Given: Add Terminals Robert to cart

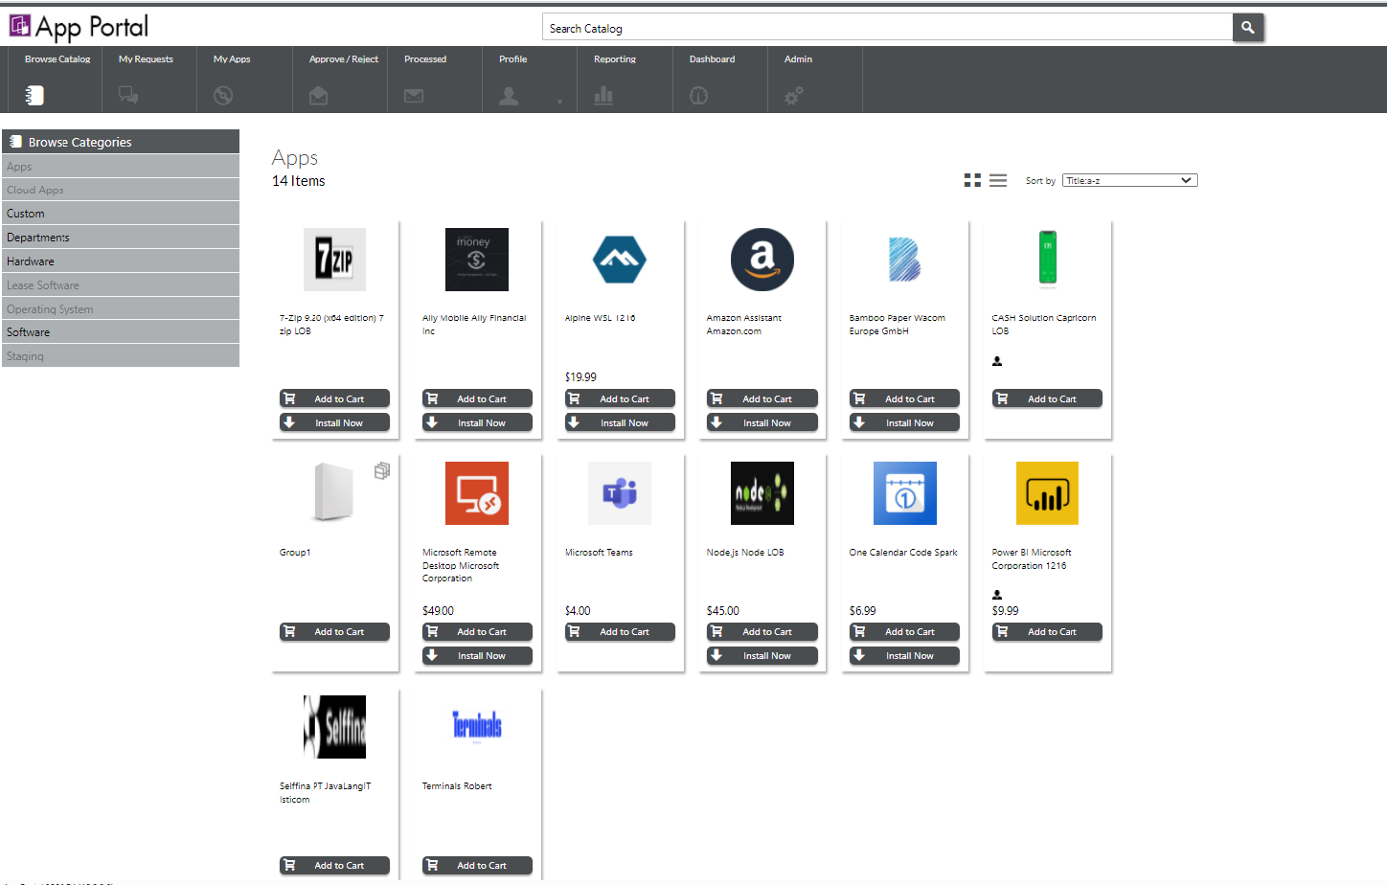Looking at the screenshot, I should coord(477,865).
